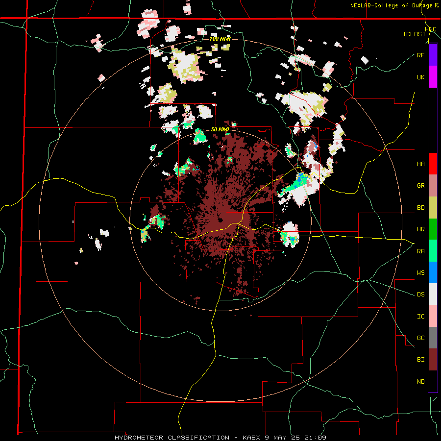Screen dimensions: 441x441
Task: Click the '[CLAS]' legend heading
Action: (414, 34)
